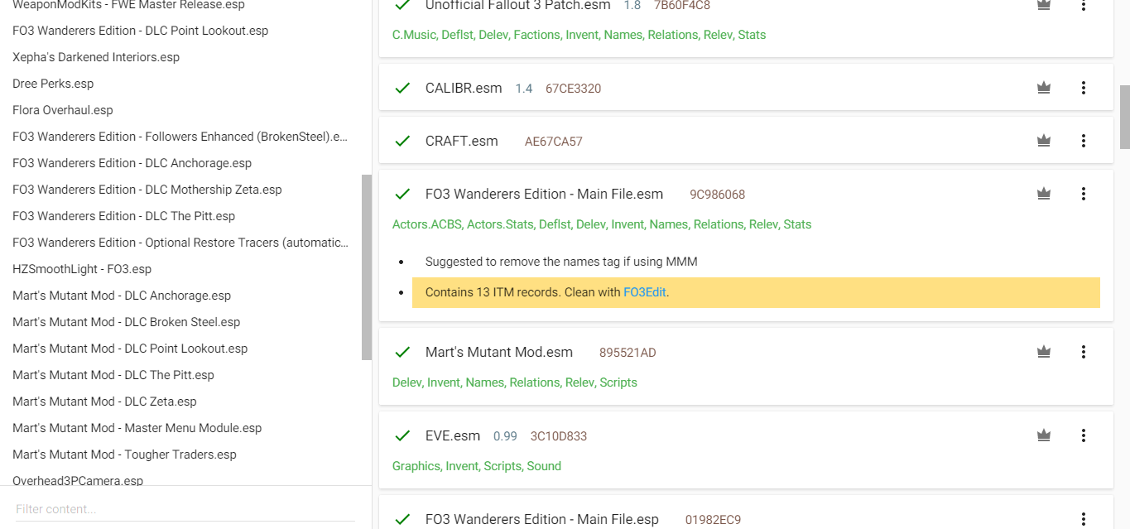Open three-dot menu for CALIBR.esm

click(1084, 88)
